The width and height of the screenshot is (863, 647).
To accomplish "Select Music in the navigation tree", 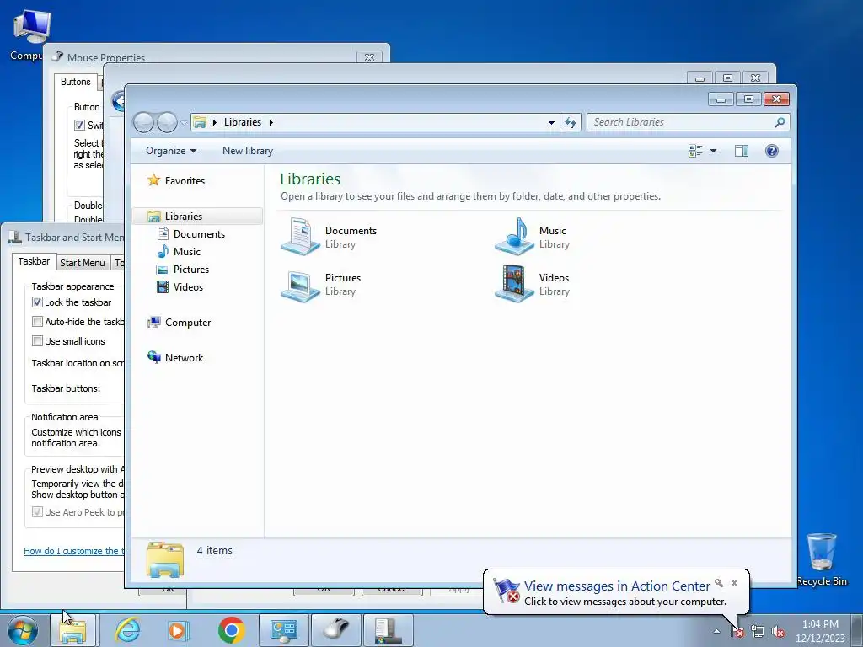I will pyautogui.click(x=186, y=251).
